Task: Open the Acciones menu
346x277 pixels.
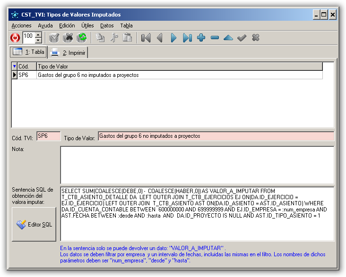Action: tap(21, 25)
